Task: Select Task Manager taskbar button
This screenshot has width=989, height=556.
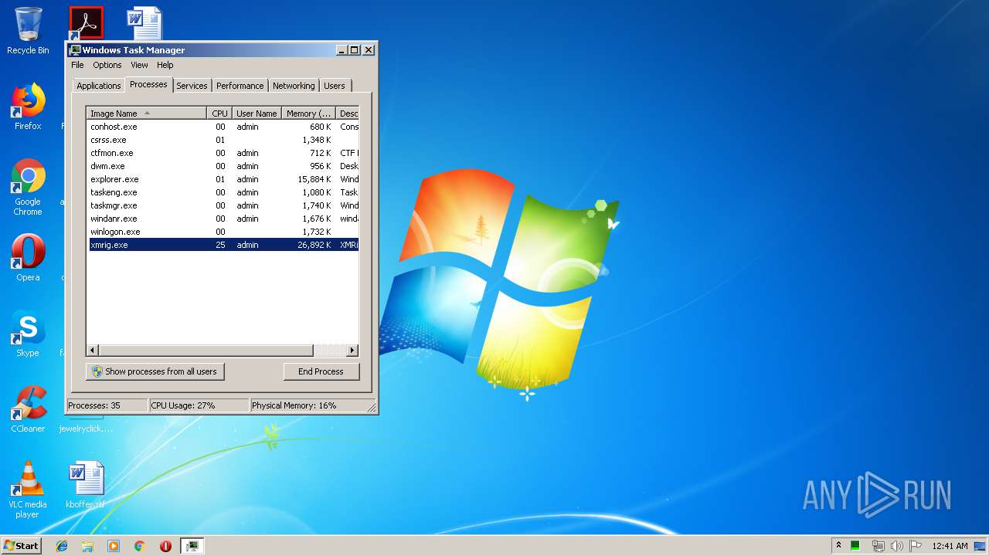Action: 192,546
